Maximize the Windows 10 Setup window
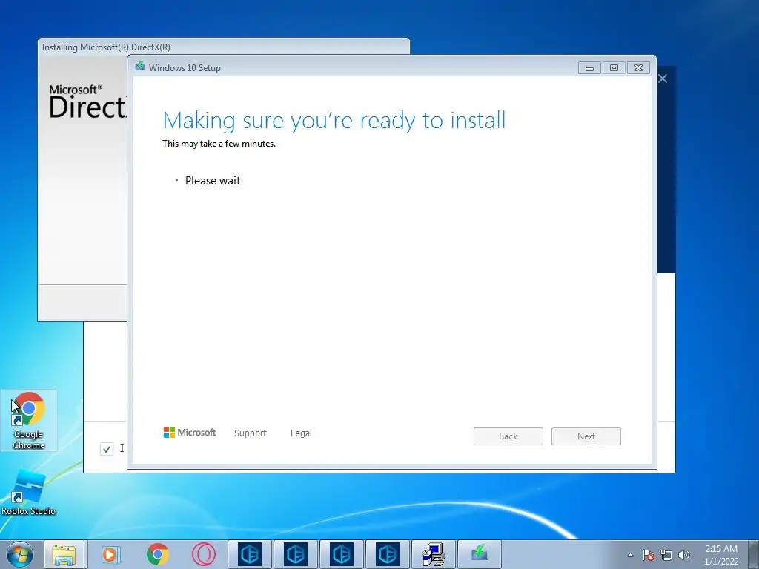The image size is (759, 569). click(x=614, y=67)
